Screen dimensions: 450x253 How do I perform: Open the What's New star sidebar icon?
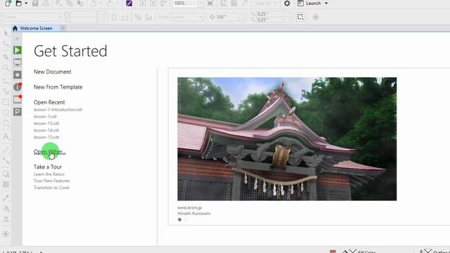[x=17, y=75]
